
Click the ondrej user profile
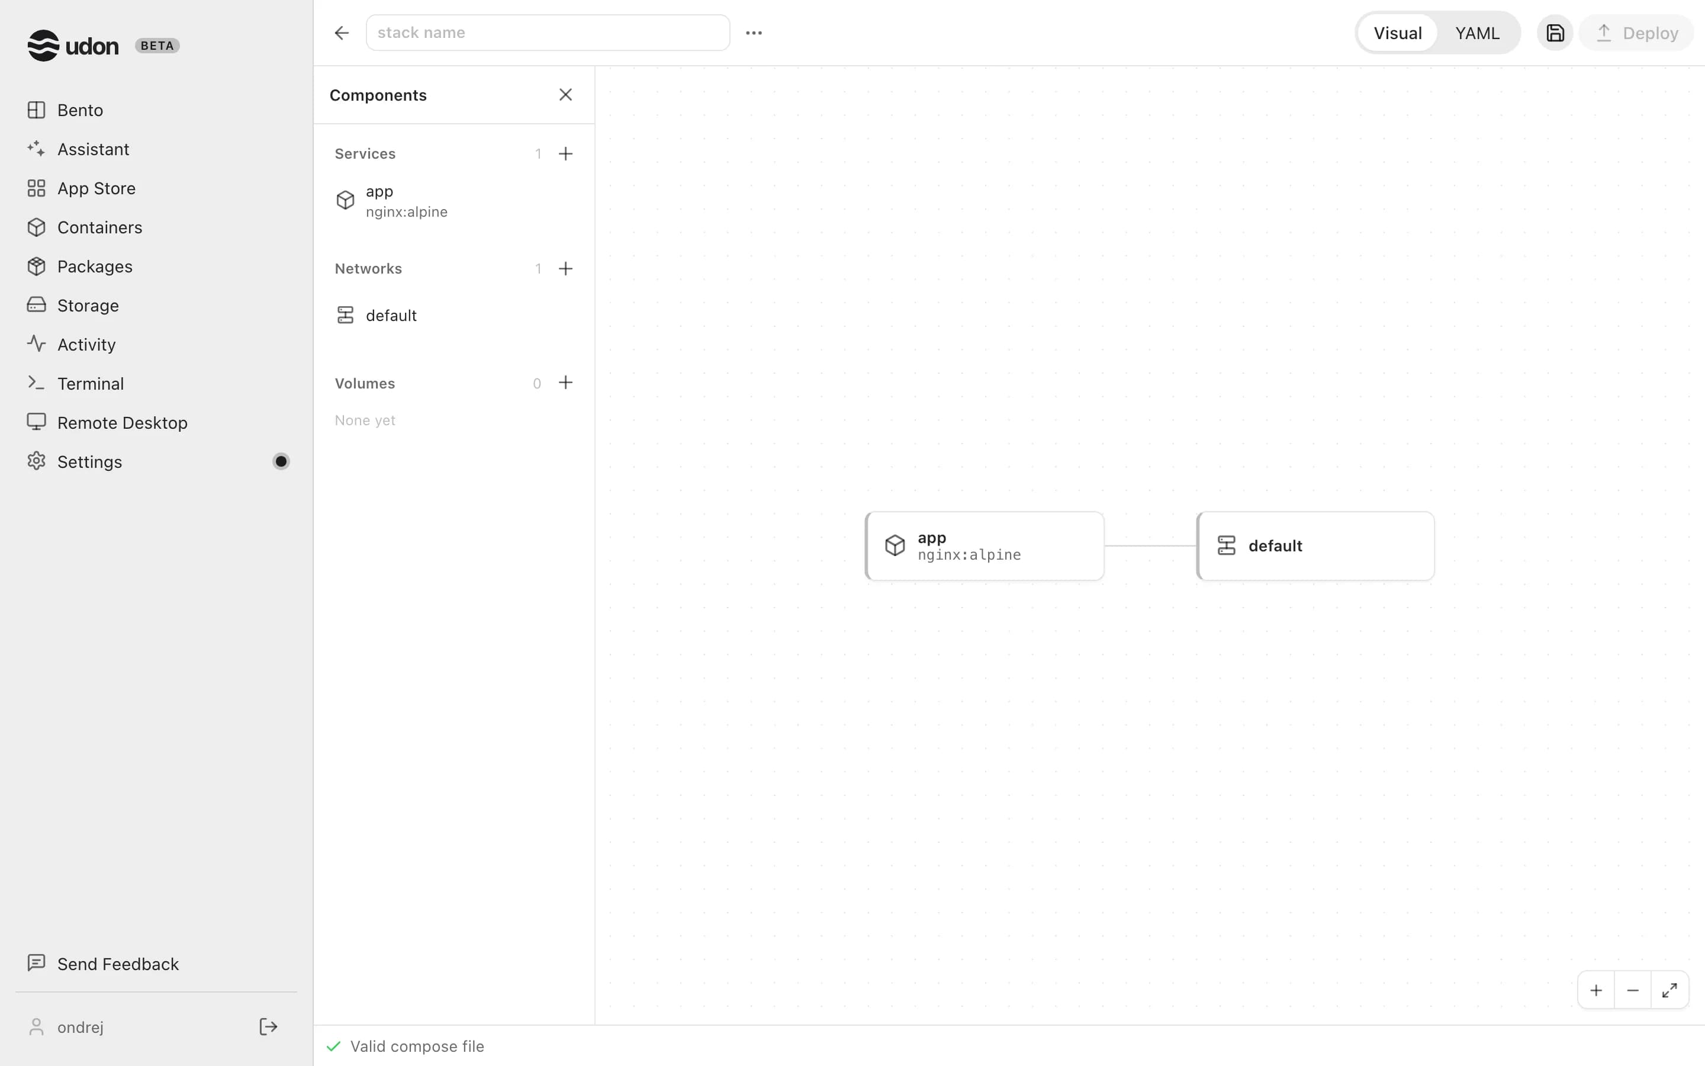tap(66, 1028)
